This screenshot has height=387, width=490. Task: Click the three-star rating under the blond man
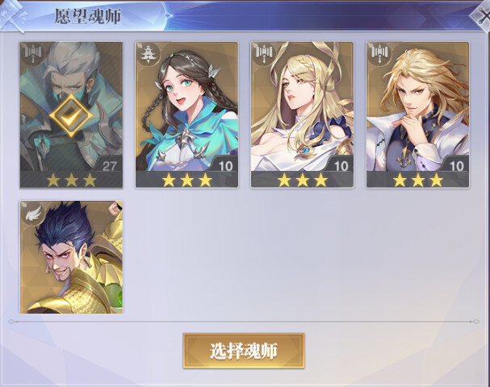pyautogui.click(x=418, y=180)
